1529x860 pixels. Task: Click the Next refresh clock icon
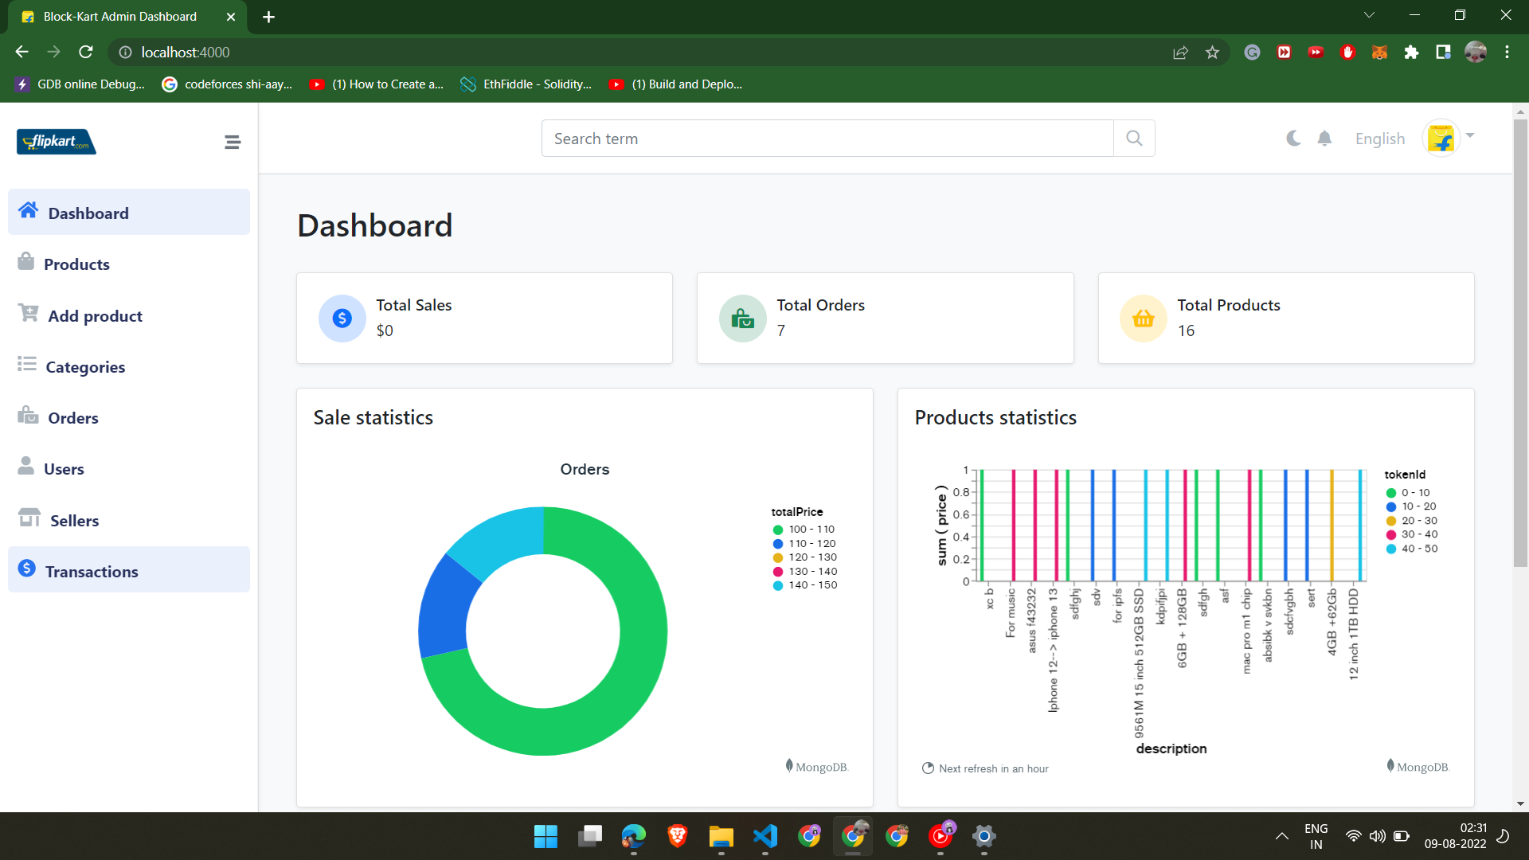click(928, 768)
